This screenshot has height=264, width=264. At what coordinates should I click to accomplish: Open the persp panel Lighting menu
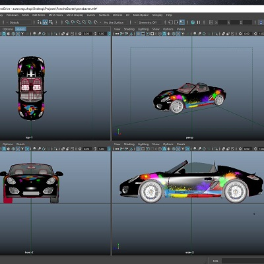[143, 29]
